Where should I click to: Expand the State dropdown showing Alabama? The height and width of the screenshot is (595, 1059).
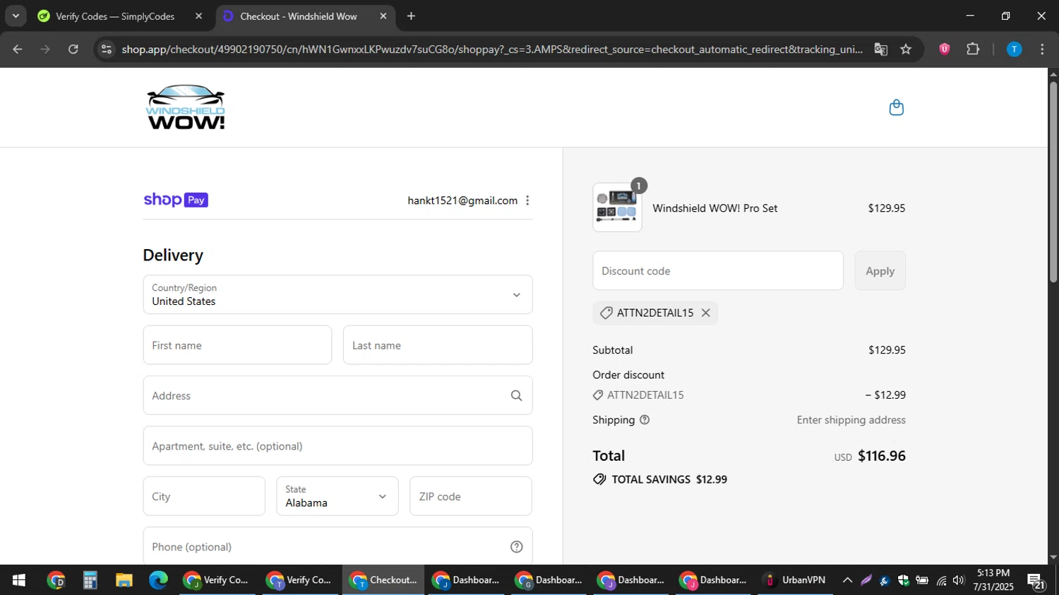[x=337, y=496]
